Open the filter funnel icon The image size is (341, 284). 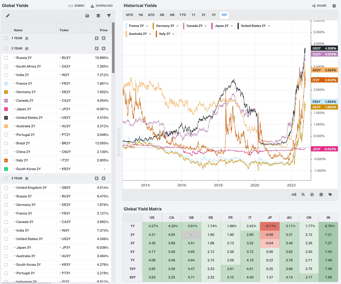[x=109, y=16]
